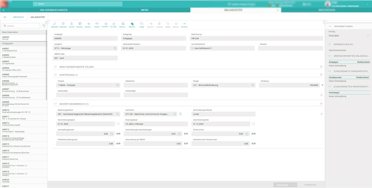Open the Historie toolbar icon
Image resolution: width=372 pixels, height=188 pixels.
click(97, 24)
